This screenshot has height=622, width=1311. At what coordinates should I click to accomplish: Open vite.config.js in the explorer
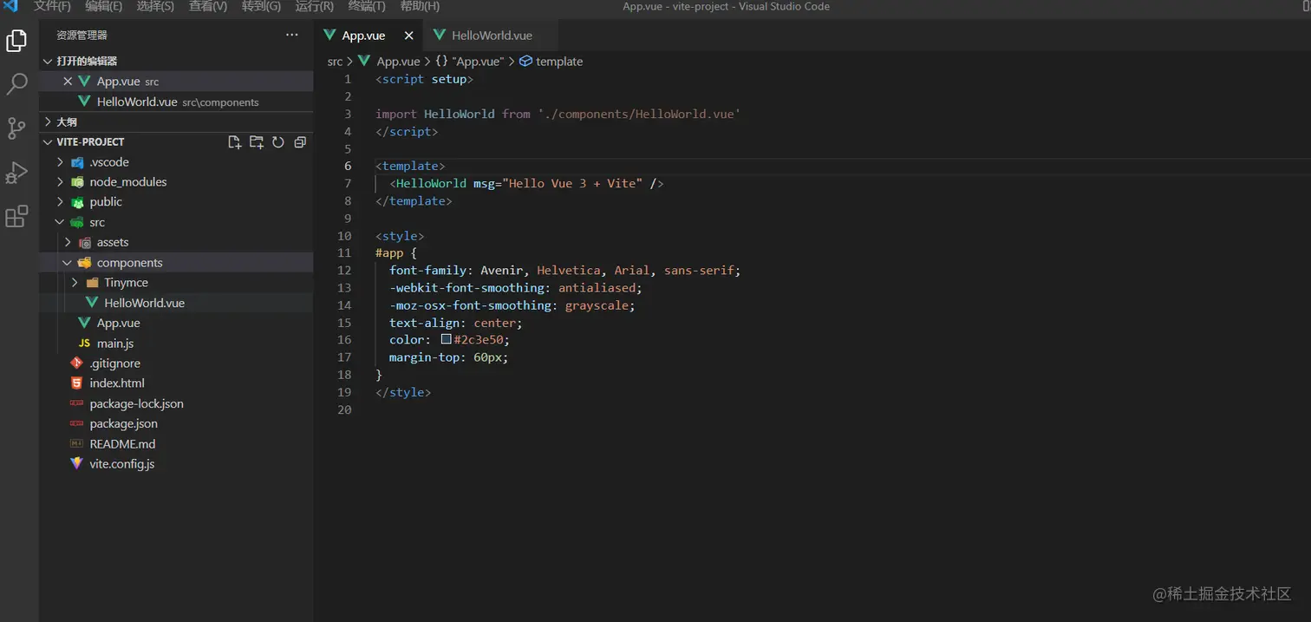tap(177, 464)
